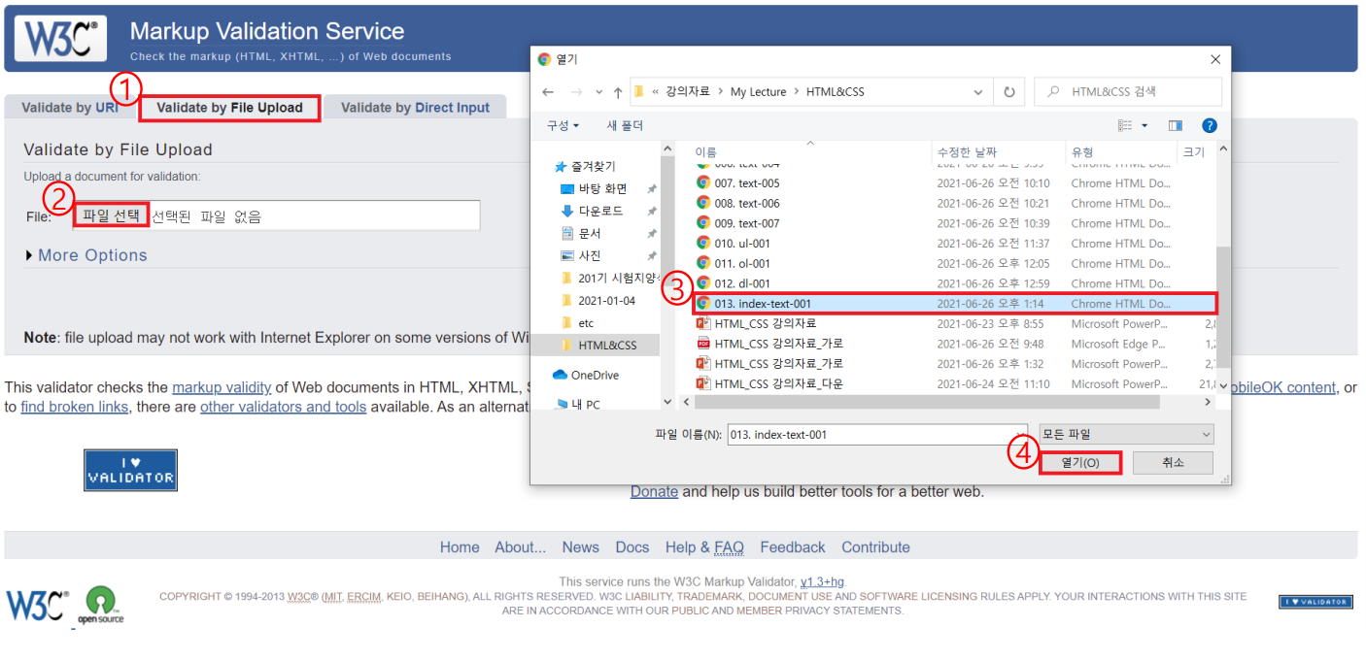Sort files by the 이름 column header
Screen dimensions: 1366x661
click(705, 152)
